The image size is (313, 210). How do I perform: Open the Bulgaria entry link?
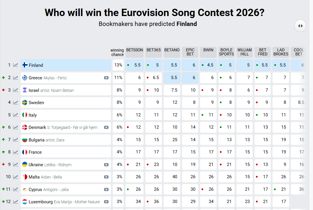36,140
